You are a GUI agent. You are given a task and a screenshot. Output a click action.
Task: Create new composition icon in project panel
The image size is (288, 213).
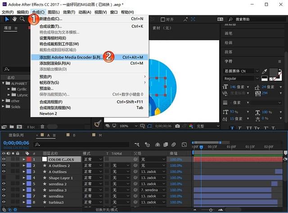coord(19,126)
